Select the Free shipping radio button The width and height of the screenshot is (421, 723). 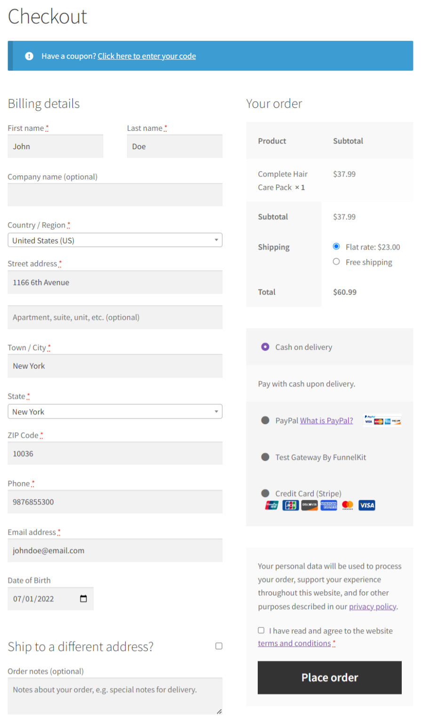tap(336, 262)
